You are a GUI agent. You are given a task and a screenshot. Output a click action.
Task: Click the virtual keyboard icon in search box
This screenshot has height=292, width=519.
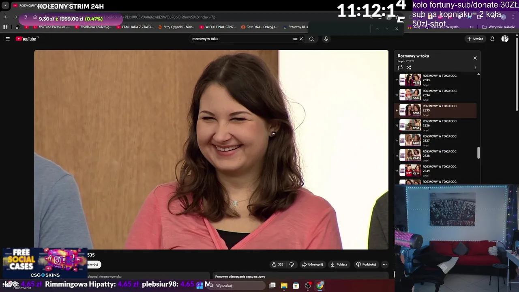tap(295, 39)
